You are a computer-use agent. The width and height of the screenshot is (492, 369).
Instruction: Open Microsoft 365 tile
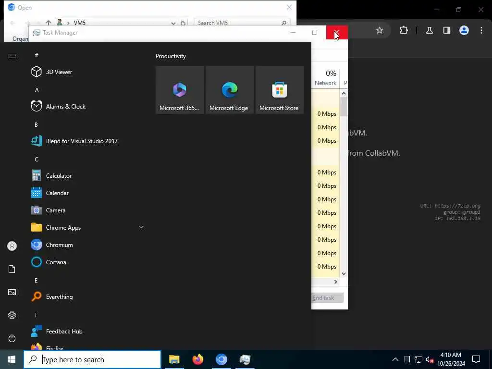point(180,90)
